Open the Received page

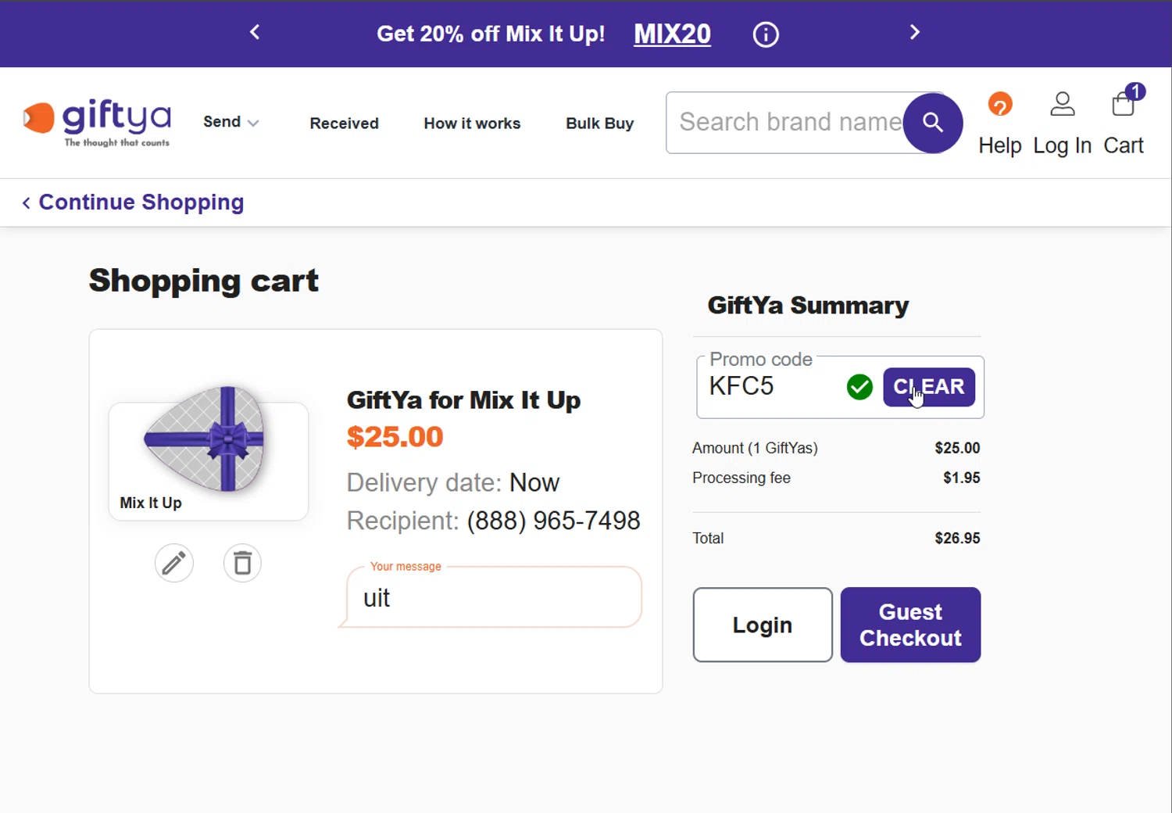pyautogui.click(x=344, y=124)
